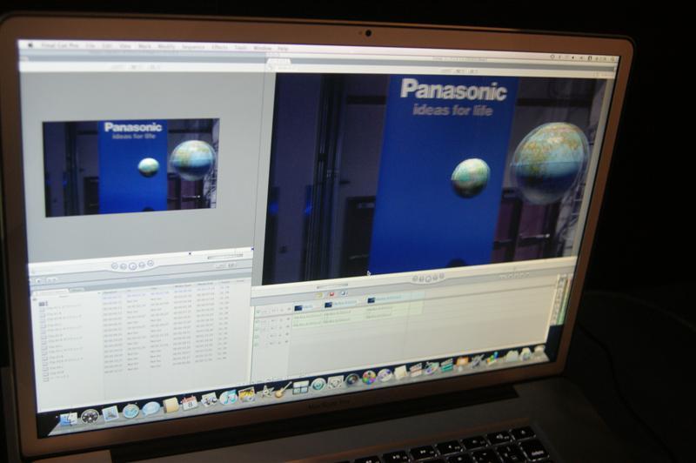Open iChat from the Dock
This screenshot has width=696, height=463.
151,408
